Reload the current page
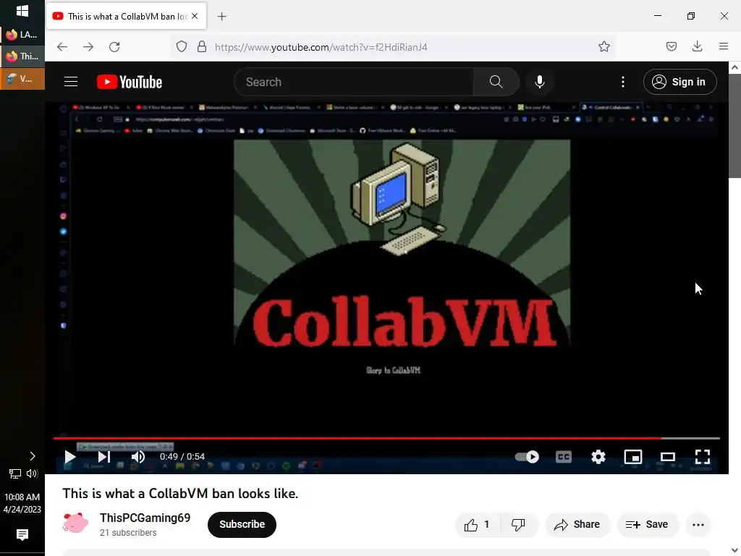 (x=114, y=47)
